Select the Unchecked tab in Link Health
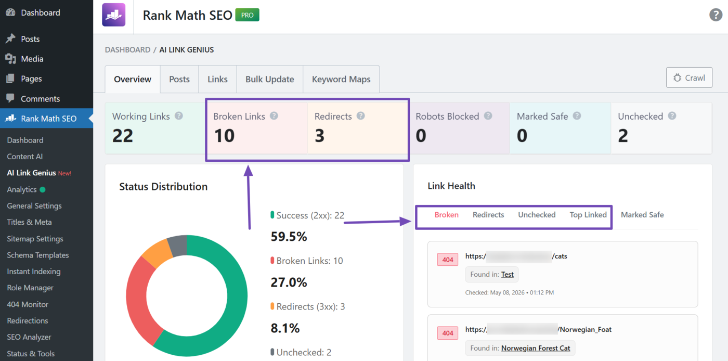 (537, 215)
